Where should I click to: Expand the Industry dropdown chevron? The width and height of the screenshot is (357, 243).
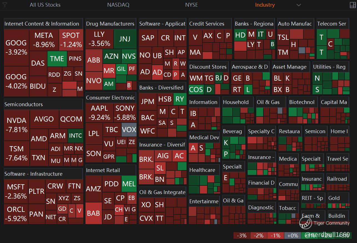point(299,5)
